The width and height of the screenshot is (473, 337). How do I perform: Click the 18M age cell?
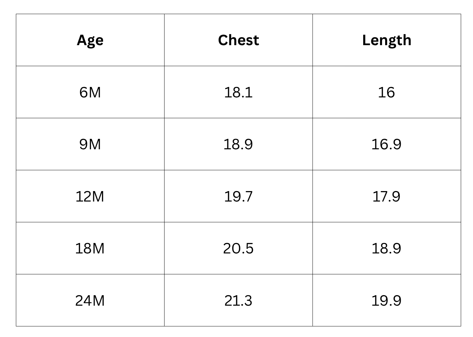pyautogui.click(x=90, y=248)
